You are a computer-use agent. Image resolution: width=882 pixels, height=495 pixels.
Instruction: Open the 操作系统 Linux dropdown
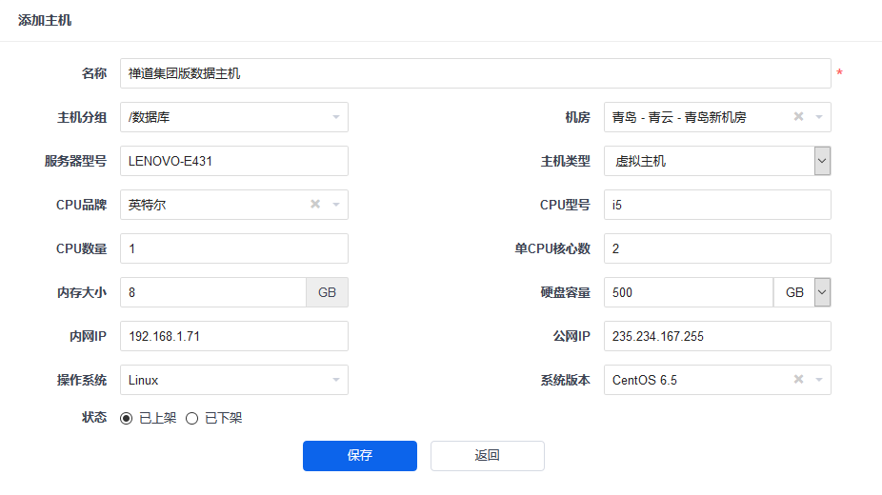(234, 380)
